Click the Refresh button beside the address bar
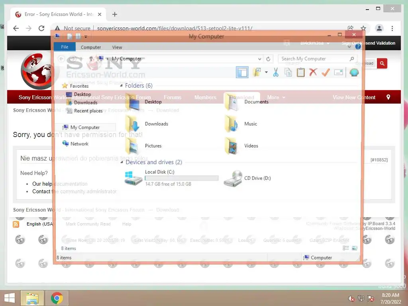The width and height of the screenshot is (408, 306). point(268,59)
